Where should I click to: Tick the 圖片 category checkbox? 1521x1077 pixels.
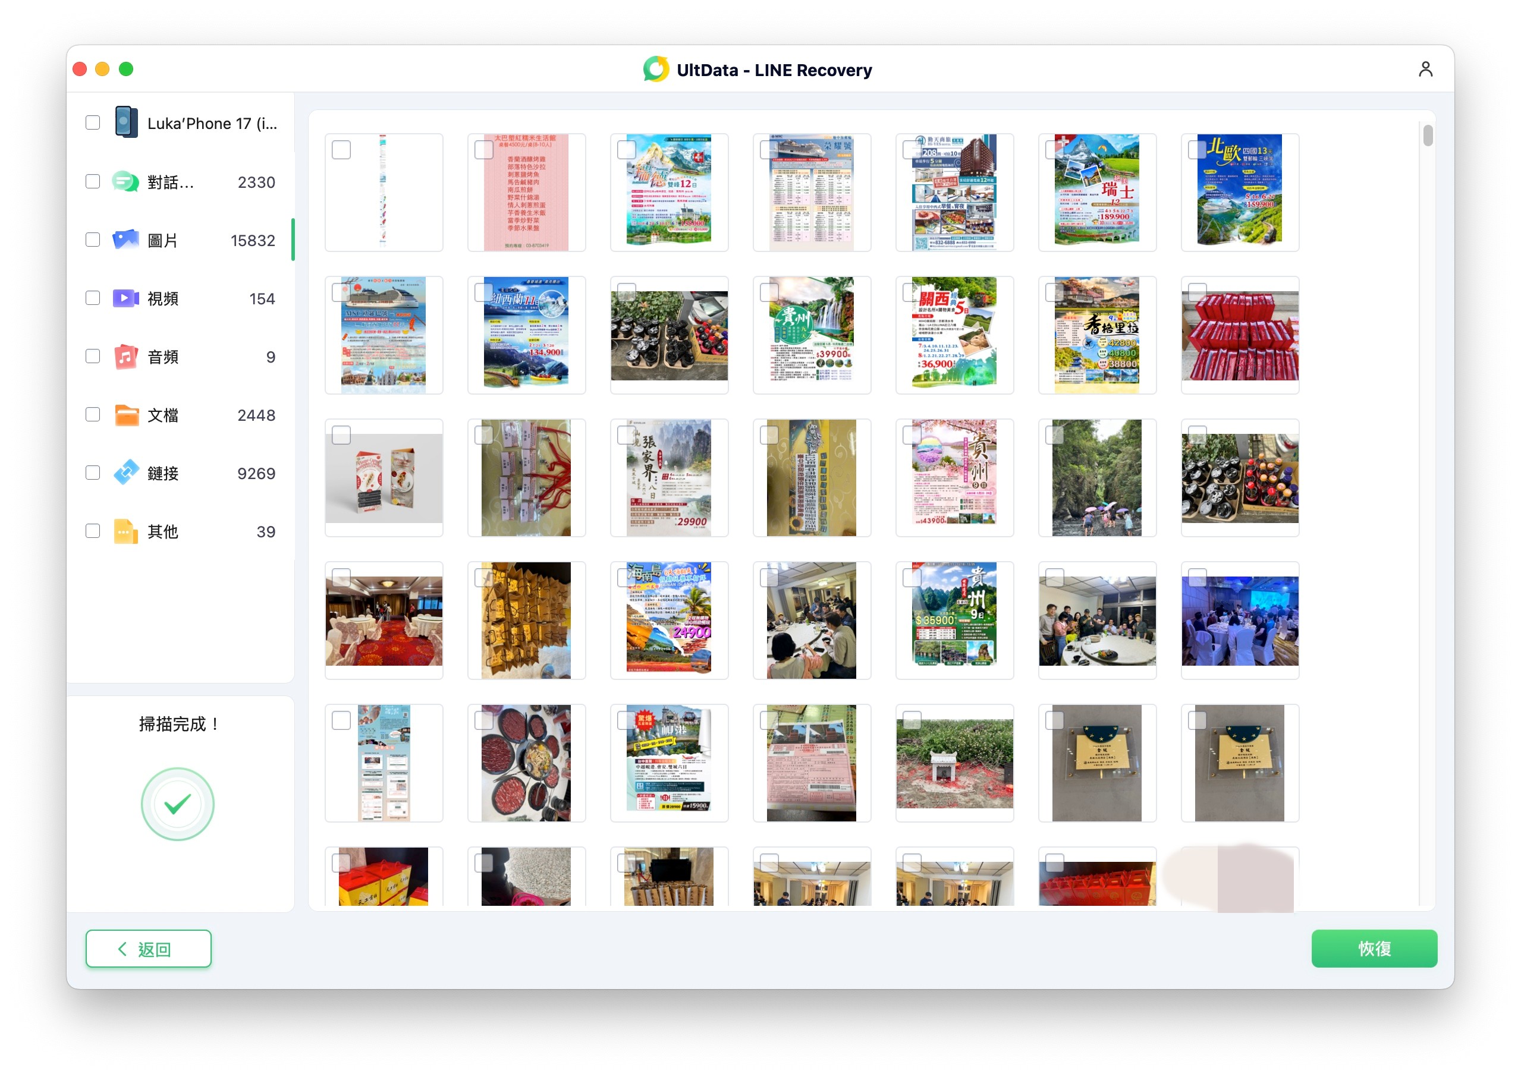[x=92, y=240]
